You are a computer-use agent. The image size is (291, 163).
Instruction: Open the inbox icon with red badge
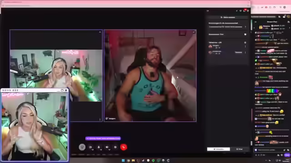point(245,10)
